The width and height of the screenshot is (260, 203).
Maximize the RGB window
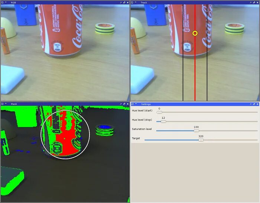[124, 3]
